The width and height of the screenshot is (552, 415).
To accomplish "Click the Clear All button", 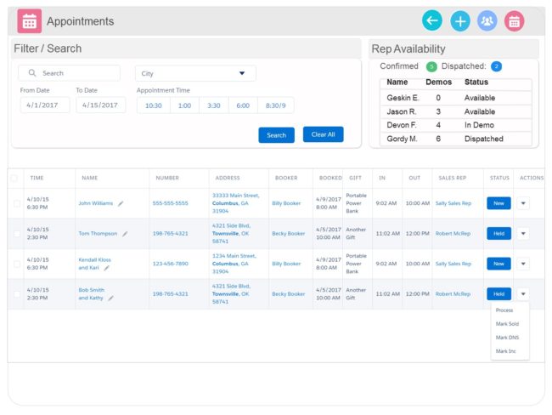I will tap(324, 134).
